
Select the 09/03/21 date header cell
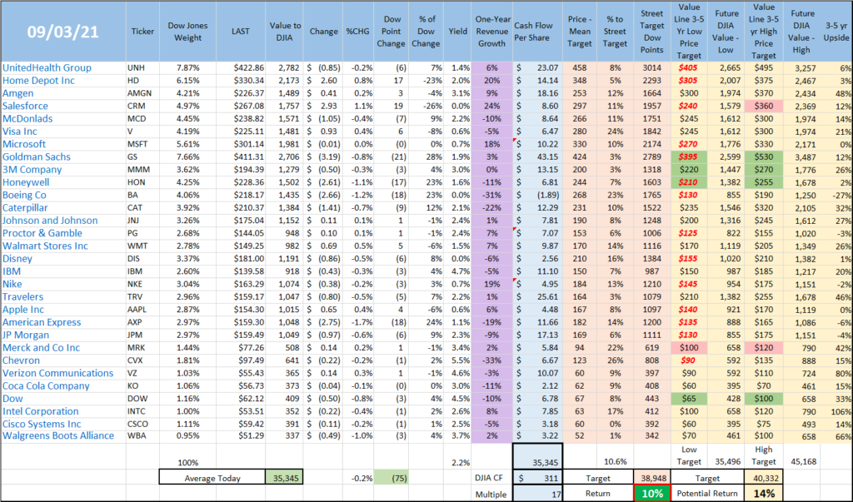[x=63, y=32]
